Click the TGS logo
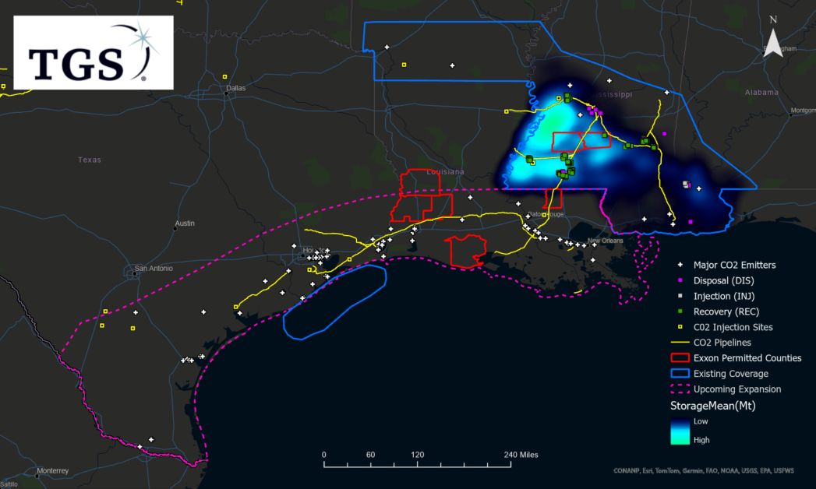Image resolution: width=816 pixels, height=489 pixels. click(x=93, y=52)
